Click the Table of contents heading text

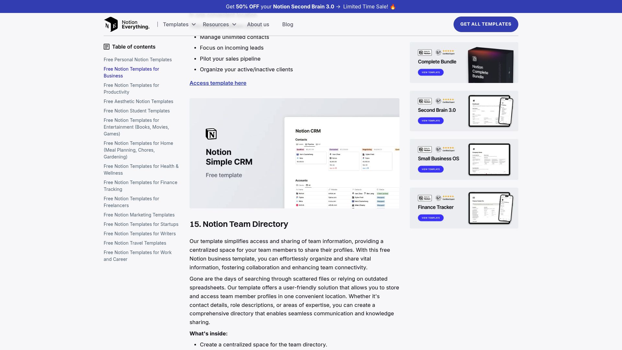point(133,47)
